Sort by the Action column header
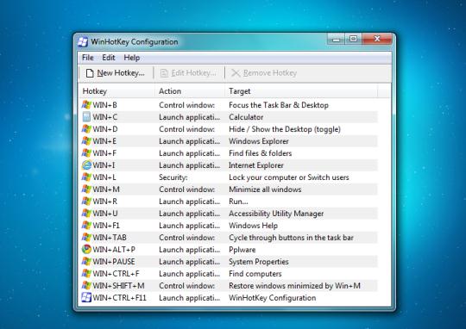466x329 pixels. coord(190,91)
